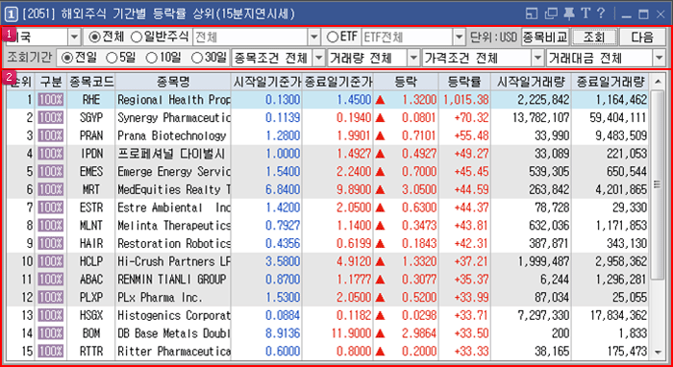This screenshot has width=673, height=367.
Task: Click the 100% badge in RTTR row
Action: (50, 352)
